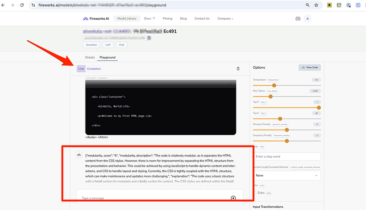Copy the model ID with clipboard icon

(149, 38)
